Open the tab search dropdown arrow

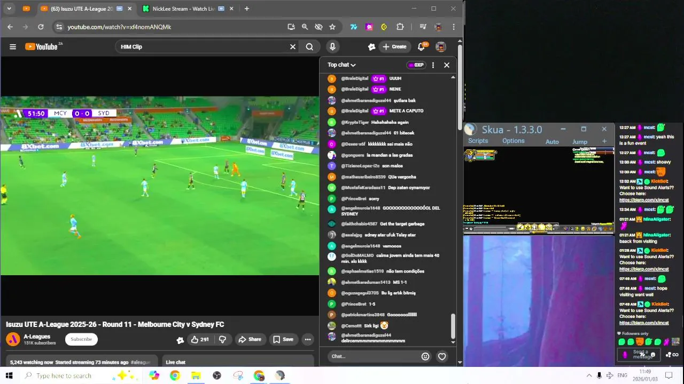tap(9, 9)
